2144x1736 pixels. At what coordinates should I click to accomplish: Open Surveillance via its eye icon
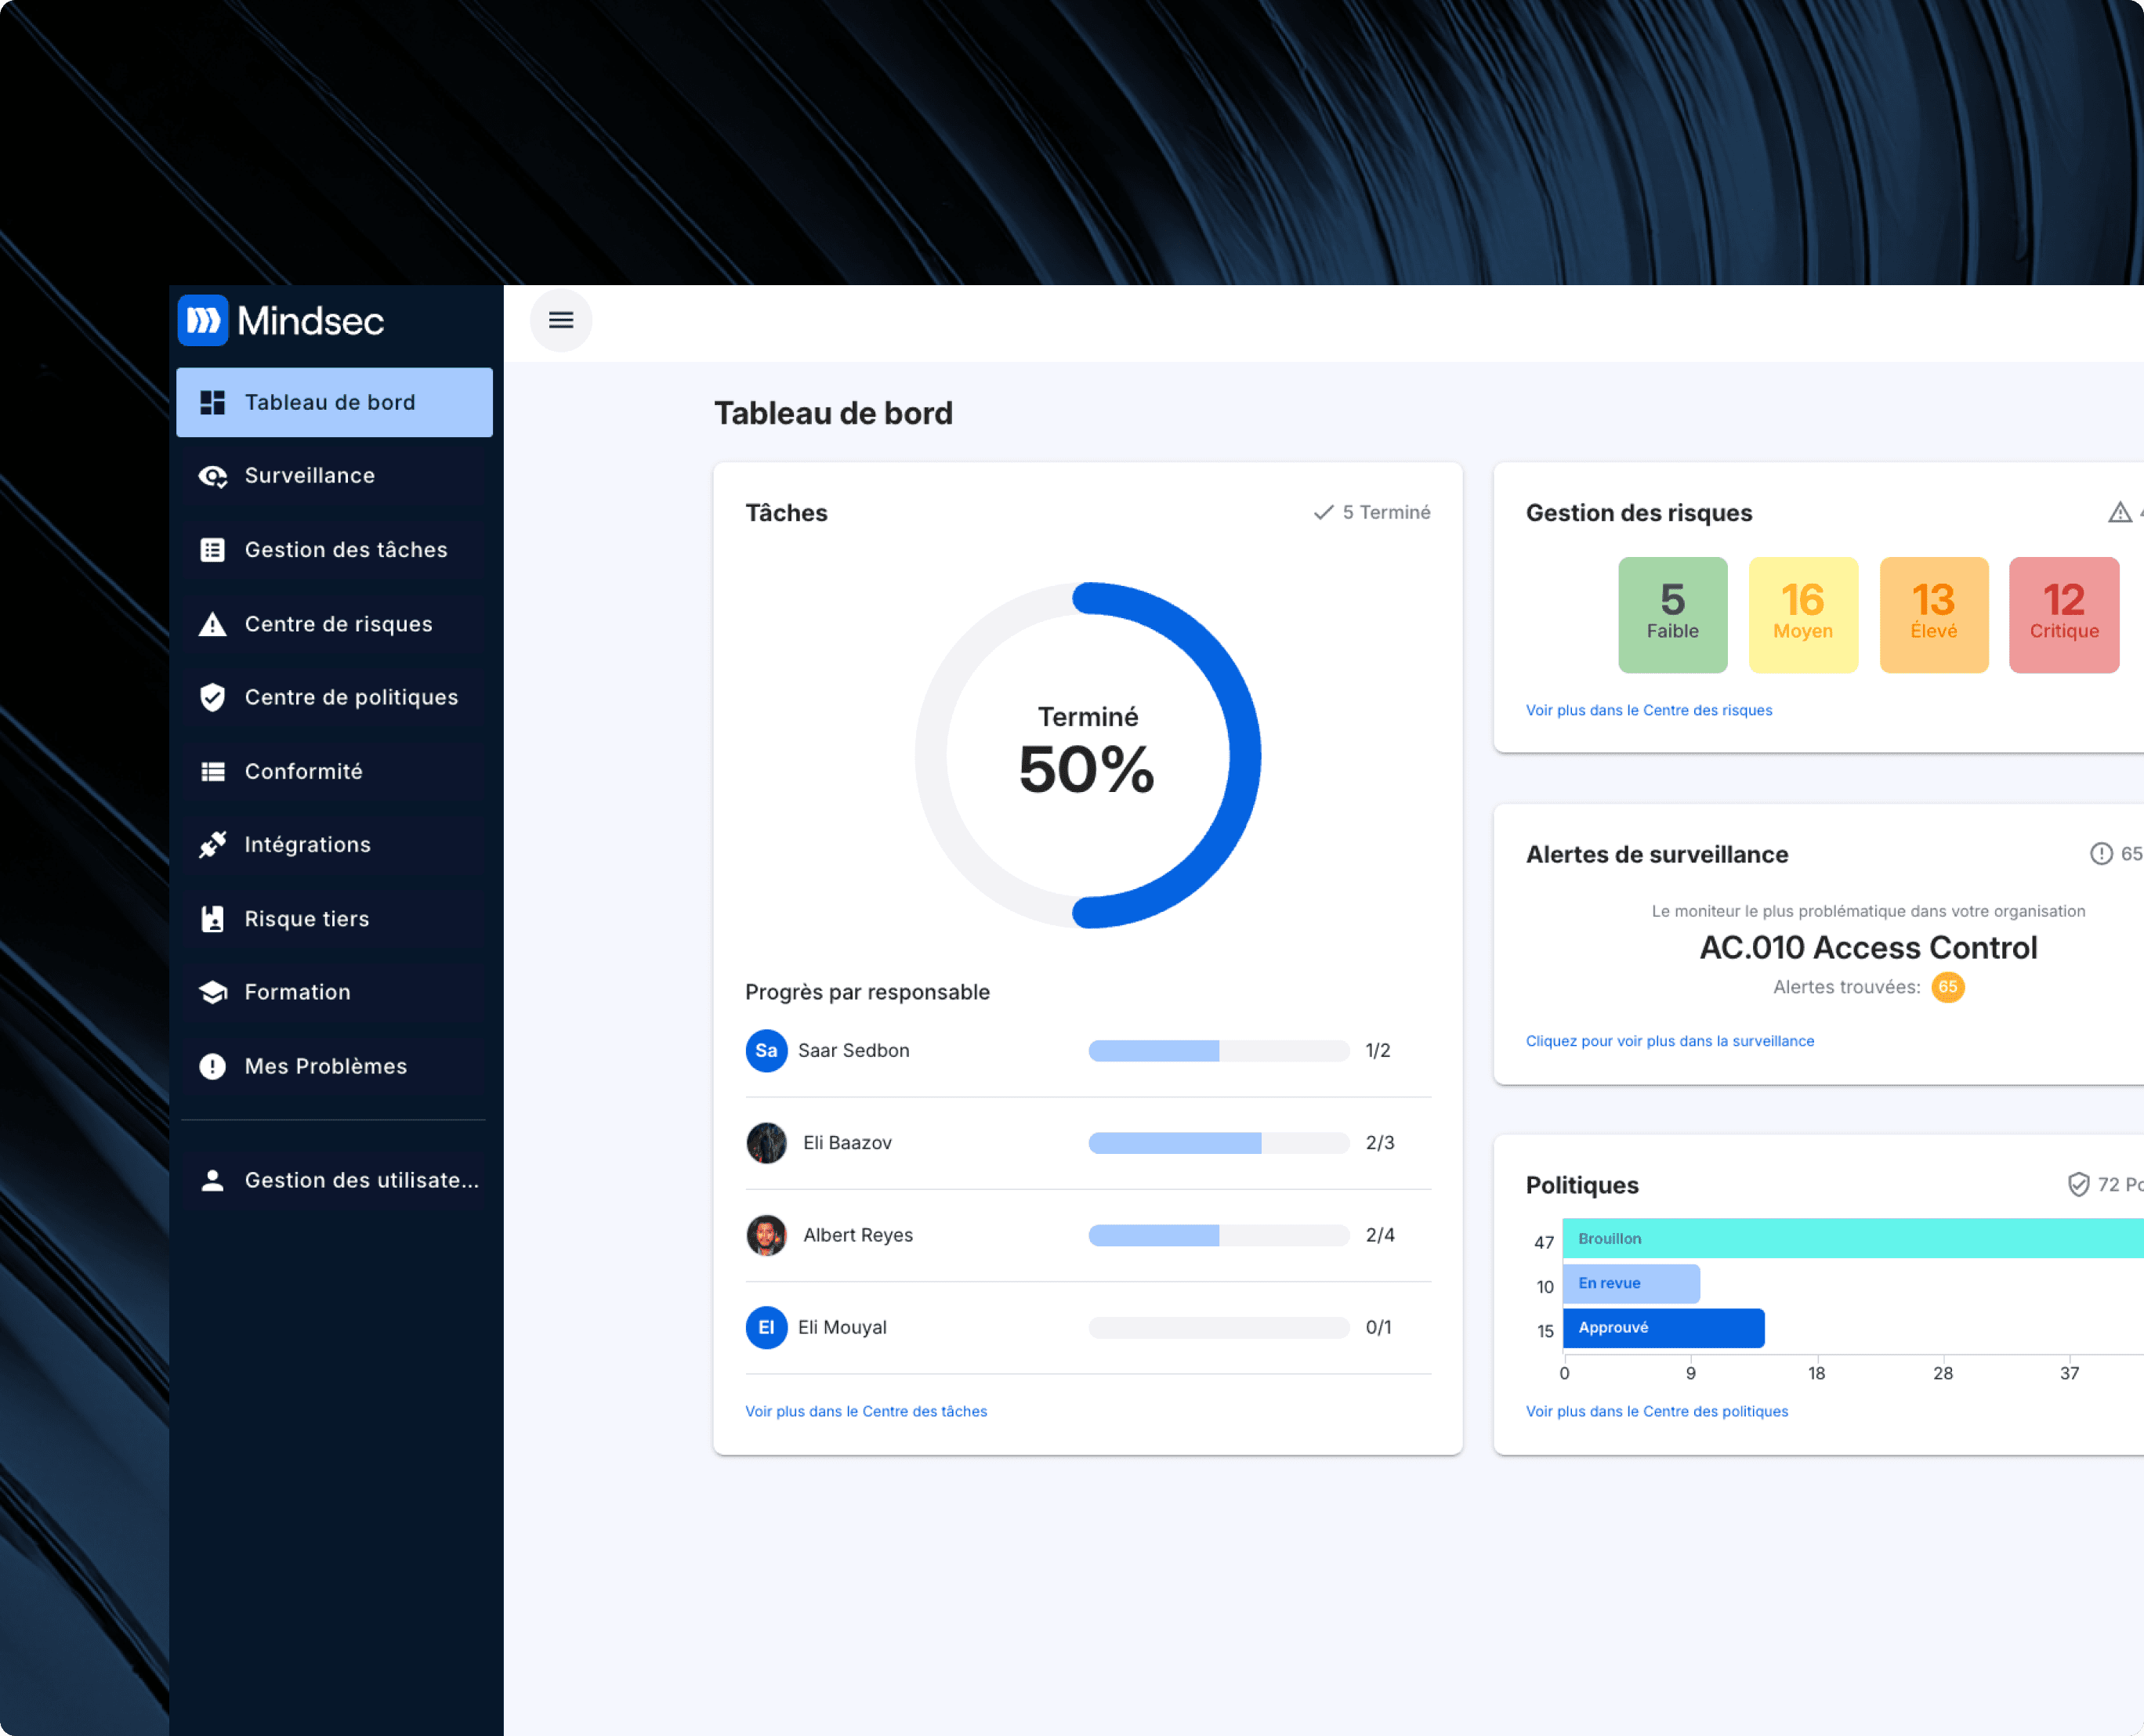click(212, 476)
